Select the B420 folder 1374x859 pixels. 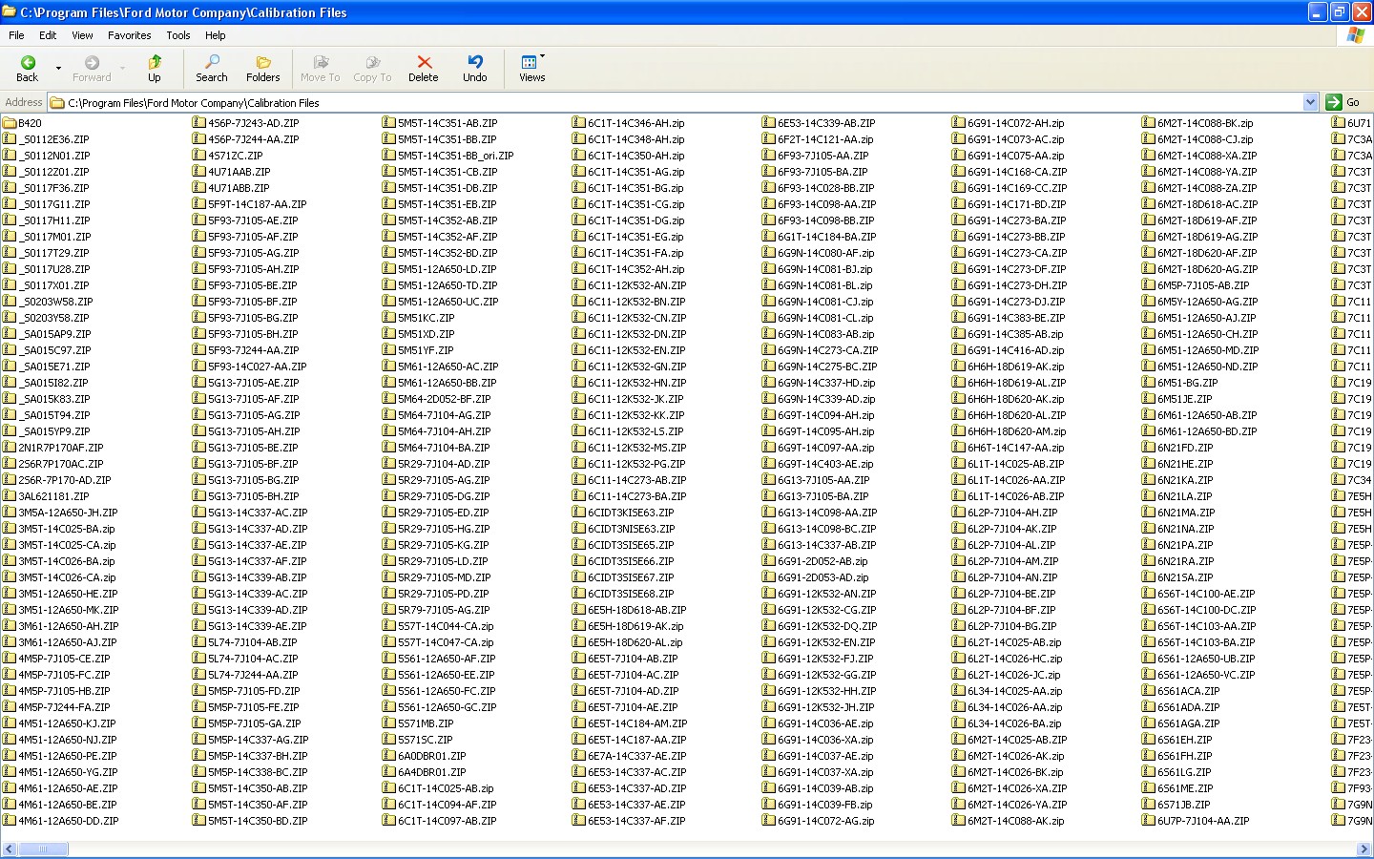click(30, 123)
